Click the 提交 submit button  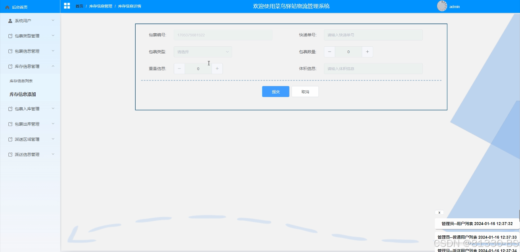point(276,92)
